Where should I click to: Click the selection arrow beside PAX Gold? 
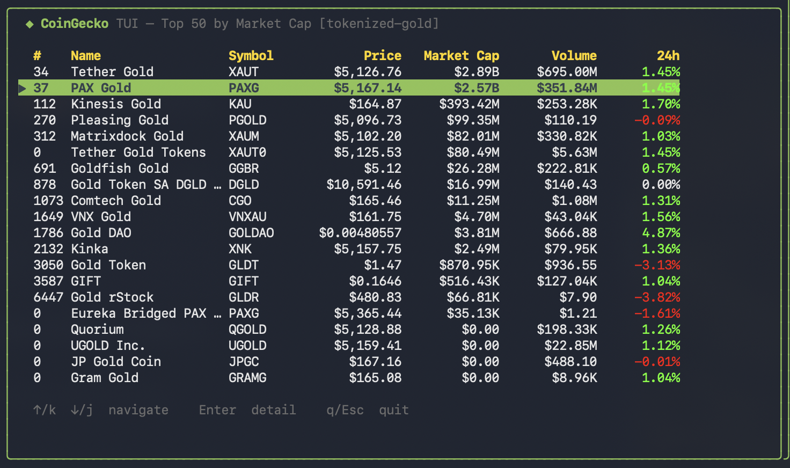point(22,88)
